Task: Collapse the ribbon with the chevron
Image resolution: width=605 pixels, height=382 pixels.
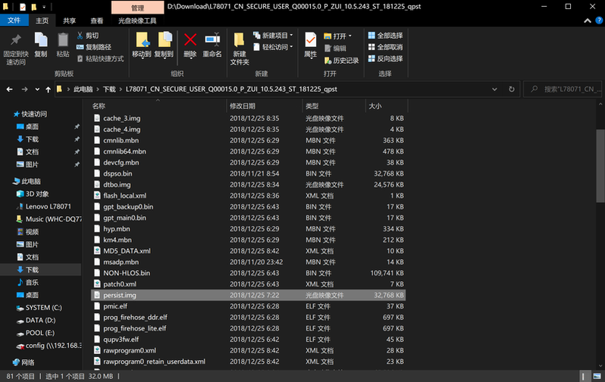Action: [588, 20]
